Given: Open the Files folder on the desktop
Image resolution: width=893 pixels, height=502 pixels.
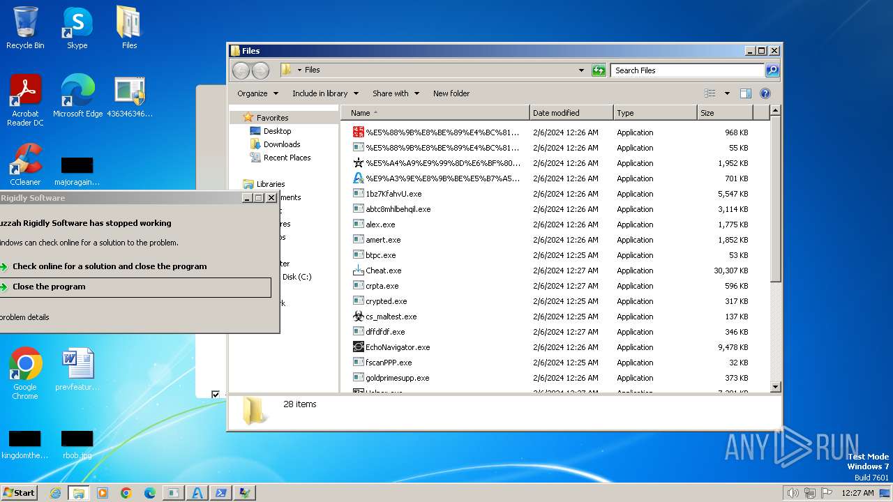Looking at the screenshot, I should 129,28.
